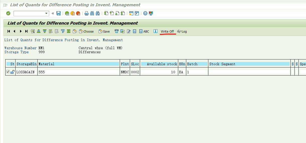The height and width of the screenshot is (143, 306).
Task: Open the Customize Local Layout monitor icon
Action: 151,13
